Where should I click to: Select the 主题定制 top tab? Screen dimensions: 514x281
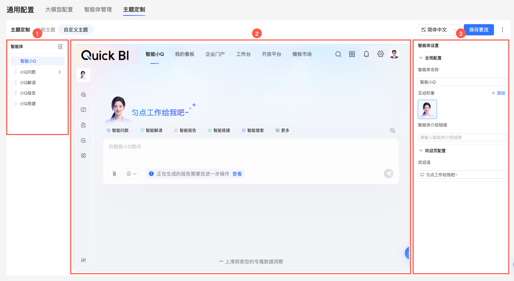pyautogui.click(x=134, y=10)
